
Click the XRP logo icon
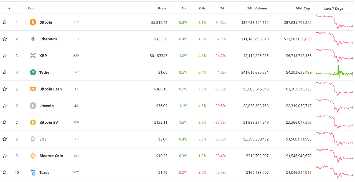(x=33, y=56)
